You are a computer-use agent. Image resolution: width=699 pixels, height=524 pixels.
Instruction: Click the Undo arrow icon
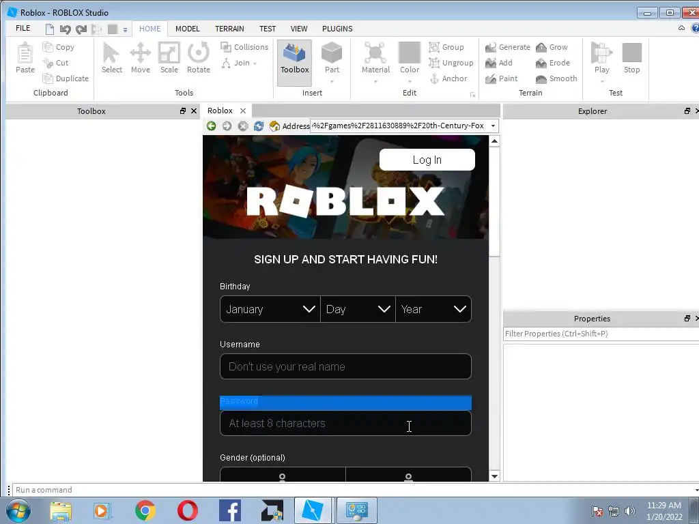(65, 29)
